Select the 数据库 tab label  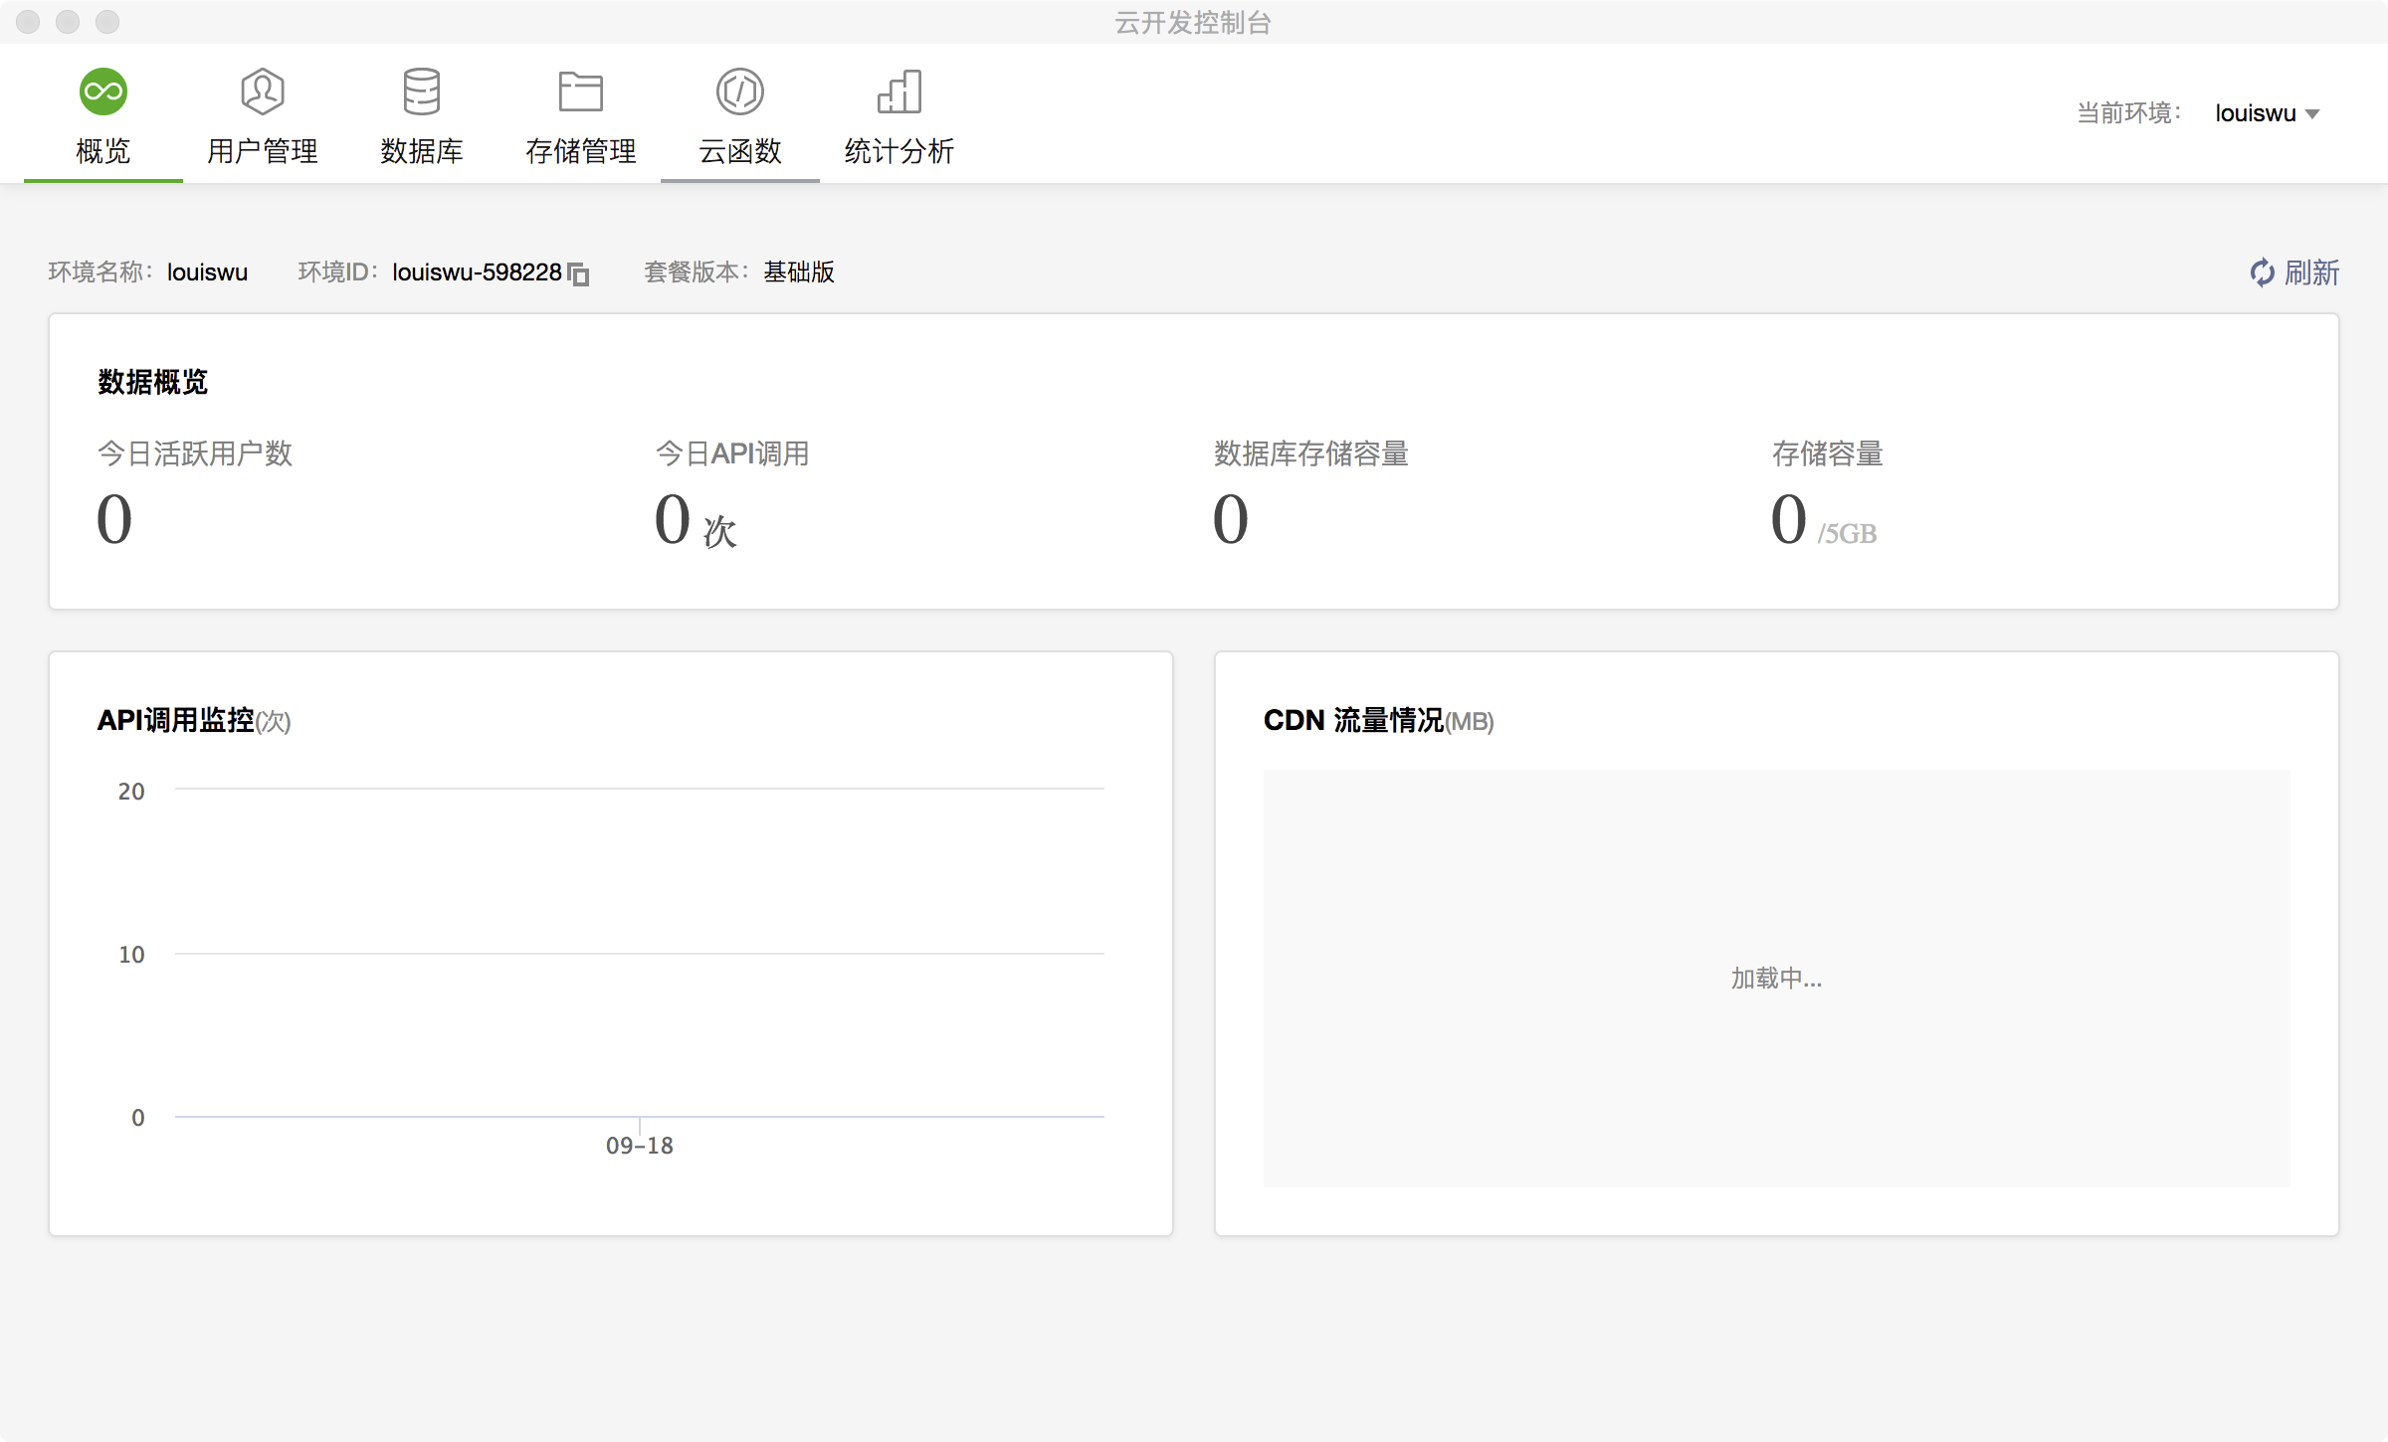coord(422,151)
